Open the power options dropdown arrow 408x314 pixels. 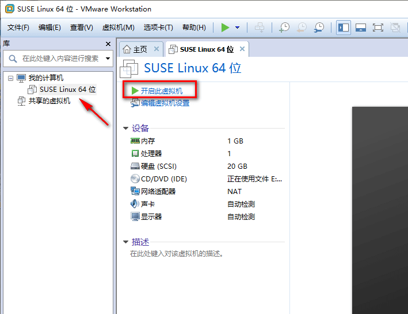click(237, 27)
